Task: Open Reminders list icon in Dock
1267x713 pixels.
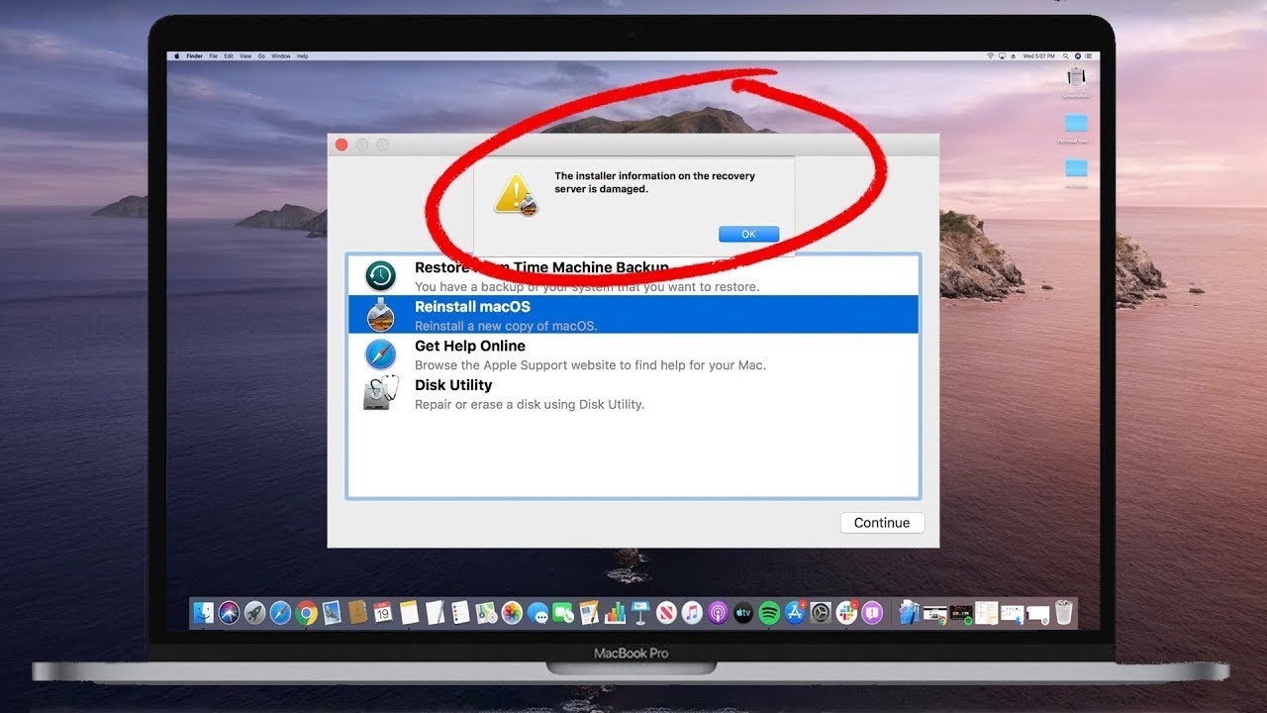Action: (x=460, y=612)
